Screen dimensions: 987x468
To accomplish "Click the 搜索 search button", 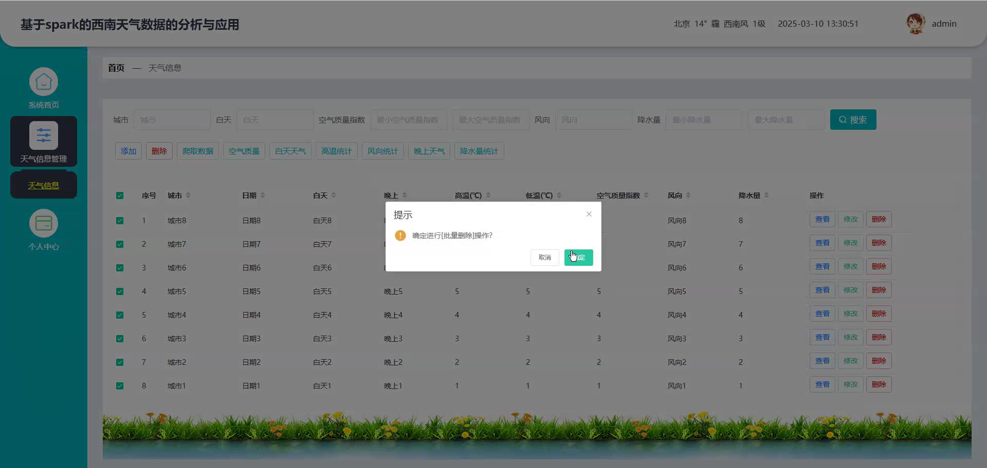I will coord(853,120).
